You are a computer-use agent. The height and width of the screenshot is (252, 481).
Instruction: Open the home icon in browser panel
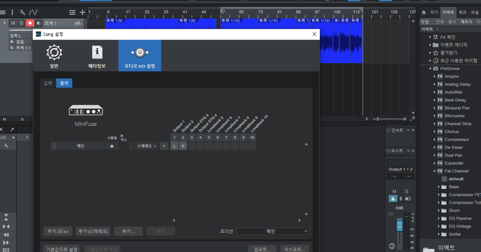click(424, 12)
